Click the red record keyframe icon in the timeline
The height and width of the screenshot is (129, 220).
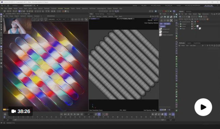107,114
